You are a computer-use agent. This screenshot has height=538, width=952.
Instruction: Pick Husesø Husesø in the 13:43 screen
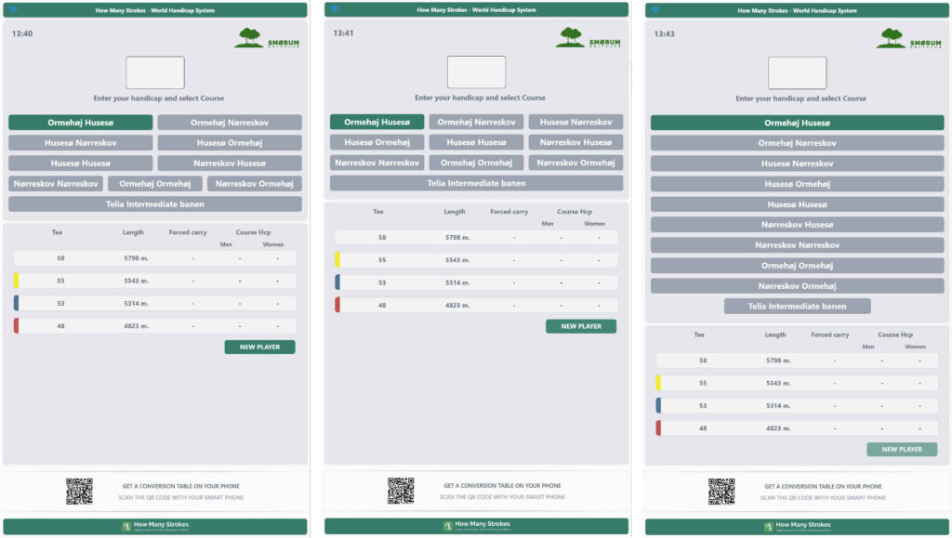tap(797, 204)
